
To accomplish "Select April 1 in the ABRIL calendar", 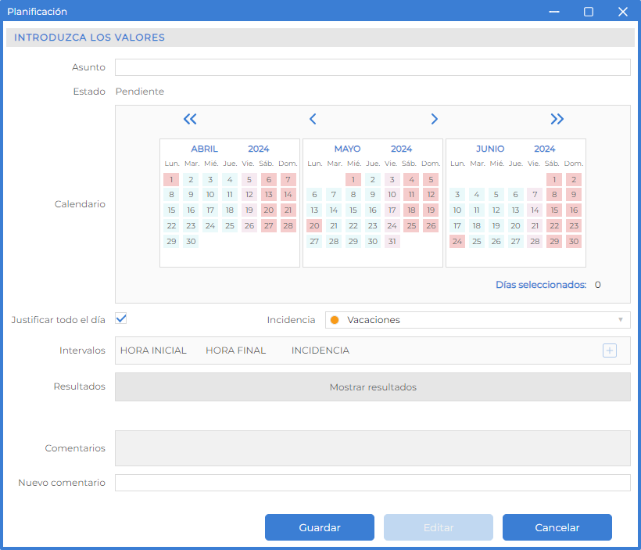I will [x=171, y=180].
